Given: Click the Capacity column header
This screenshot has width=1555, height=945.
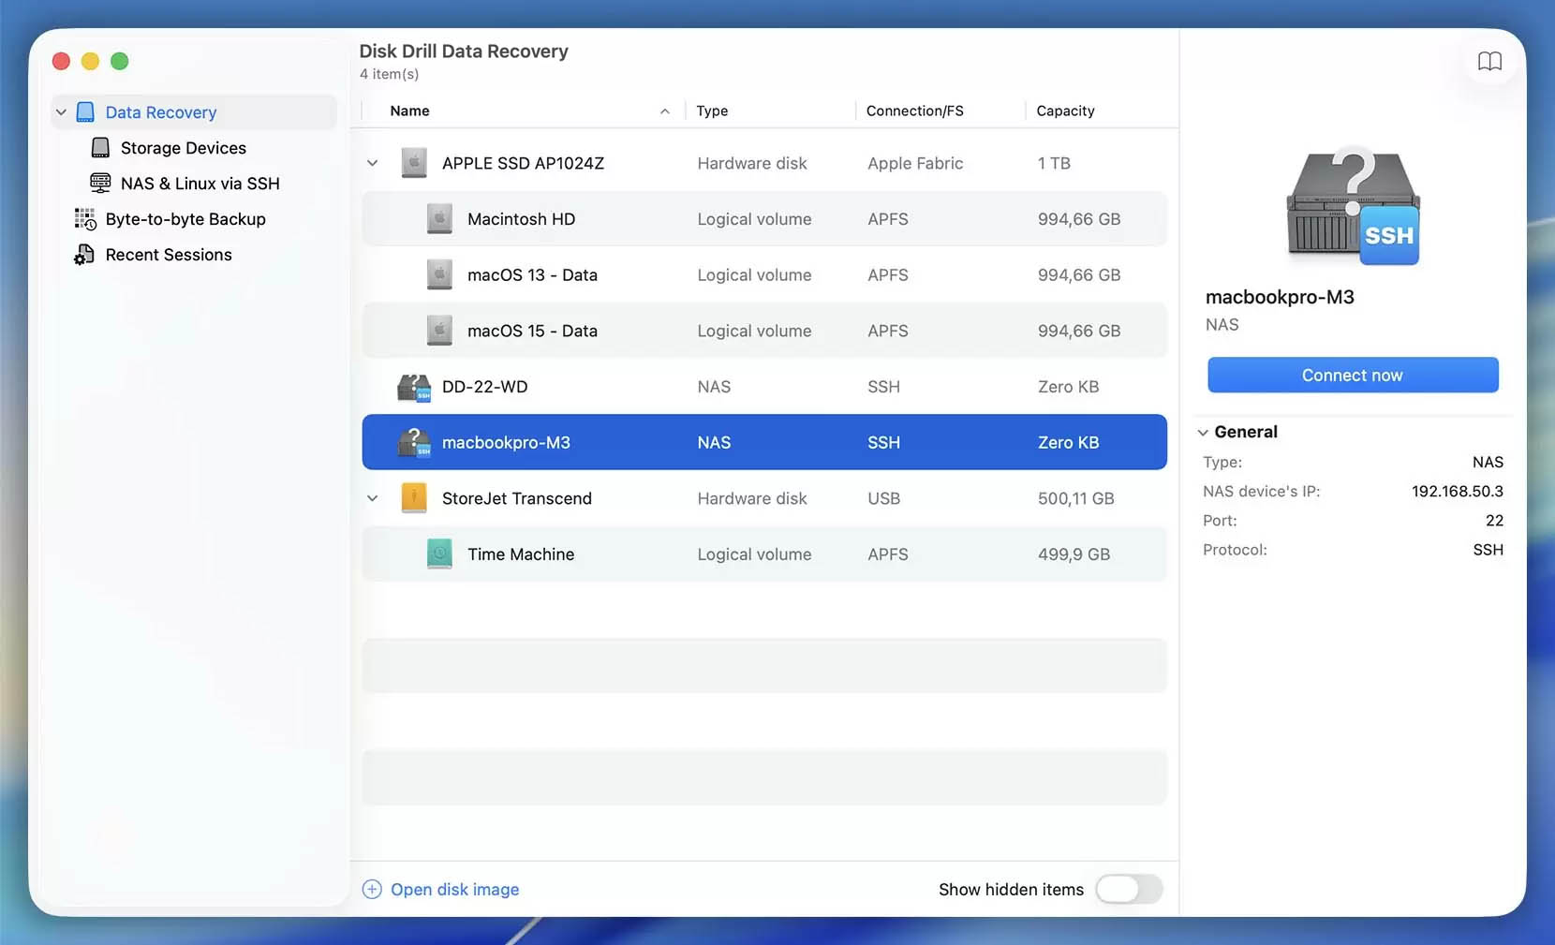Looking at the screenshot, I should (1065, 111).
